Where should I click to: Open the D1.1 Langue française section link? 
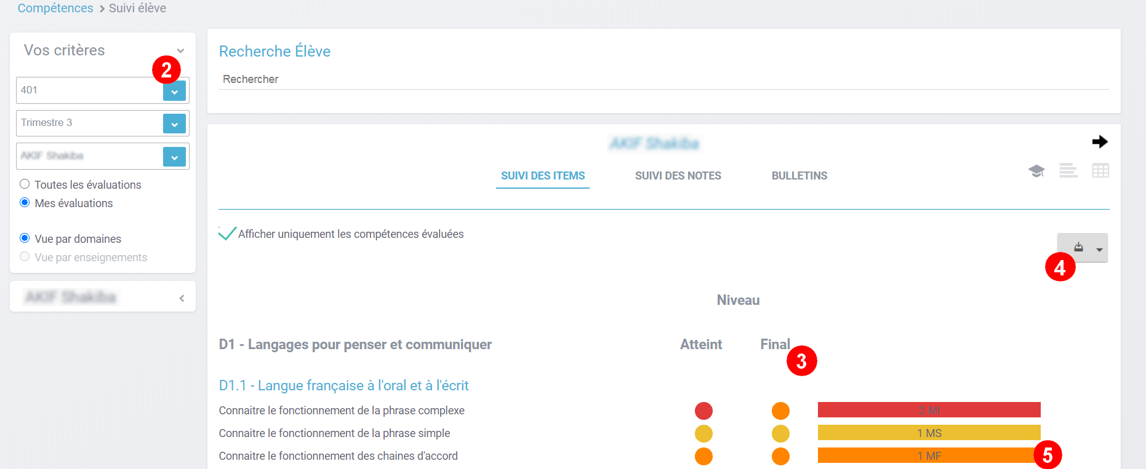(343, 385)
